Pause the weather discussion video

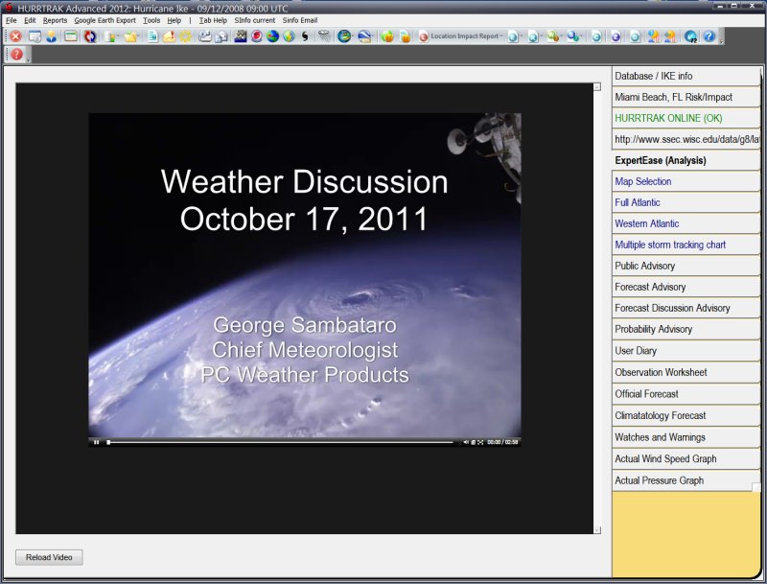pos(97,442)
